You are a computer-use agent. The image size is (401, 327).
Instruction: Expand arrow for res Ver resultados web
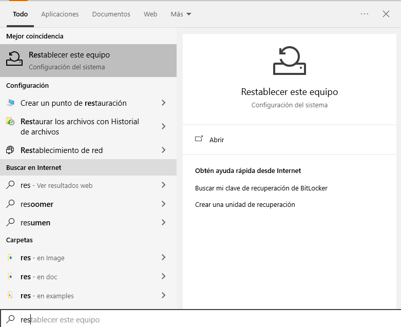click(x=164, y=185)
